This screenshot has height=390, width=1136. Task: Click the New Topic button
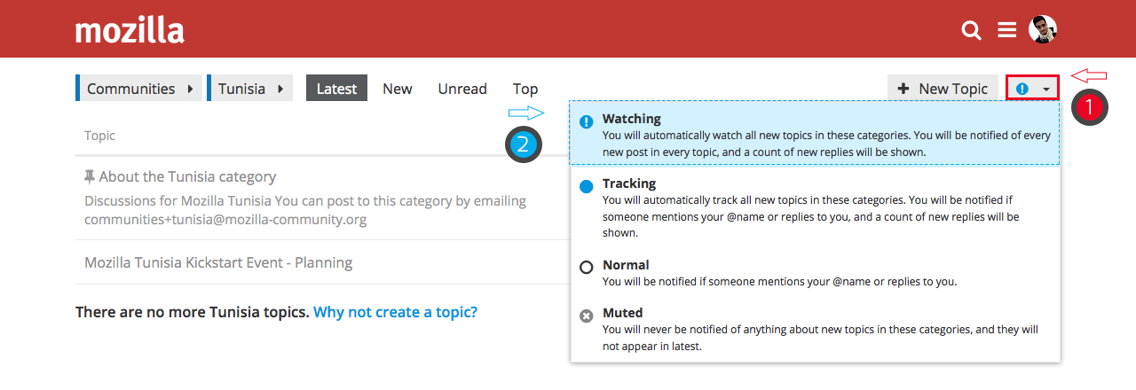click(x=943, y=89)
